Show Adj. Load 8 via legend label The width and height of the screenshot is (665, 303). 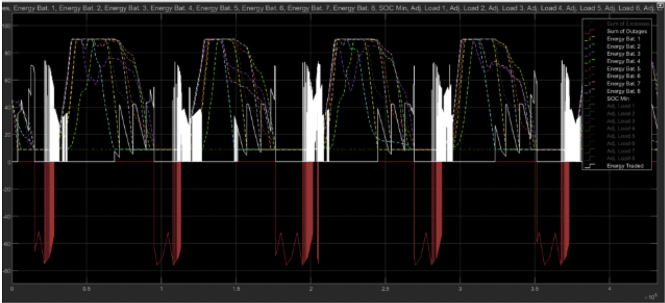click(620, 158)
